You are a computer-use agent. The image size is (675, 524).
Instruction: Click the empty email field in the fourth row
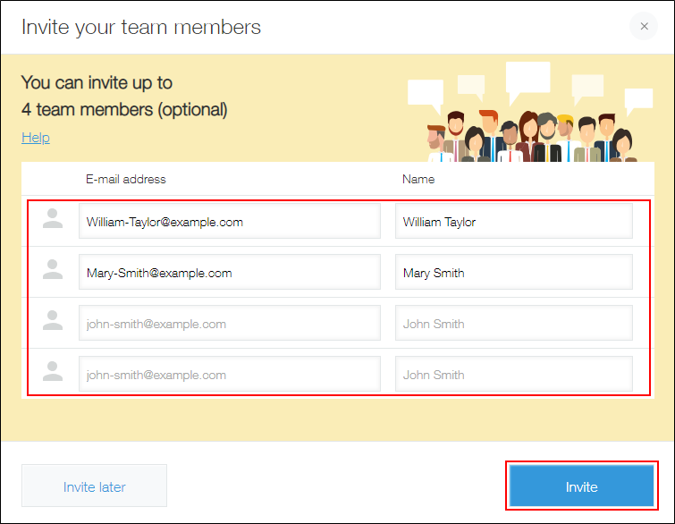tap(229, 375)
